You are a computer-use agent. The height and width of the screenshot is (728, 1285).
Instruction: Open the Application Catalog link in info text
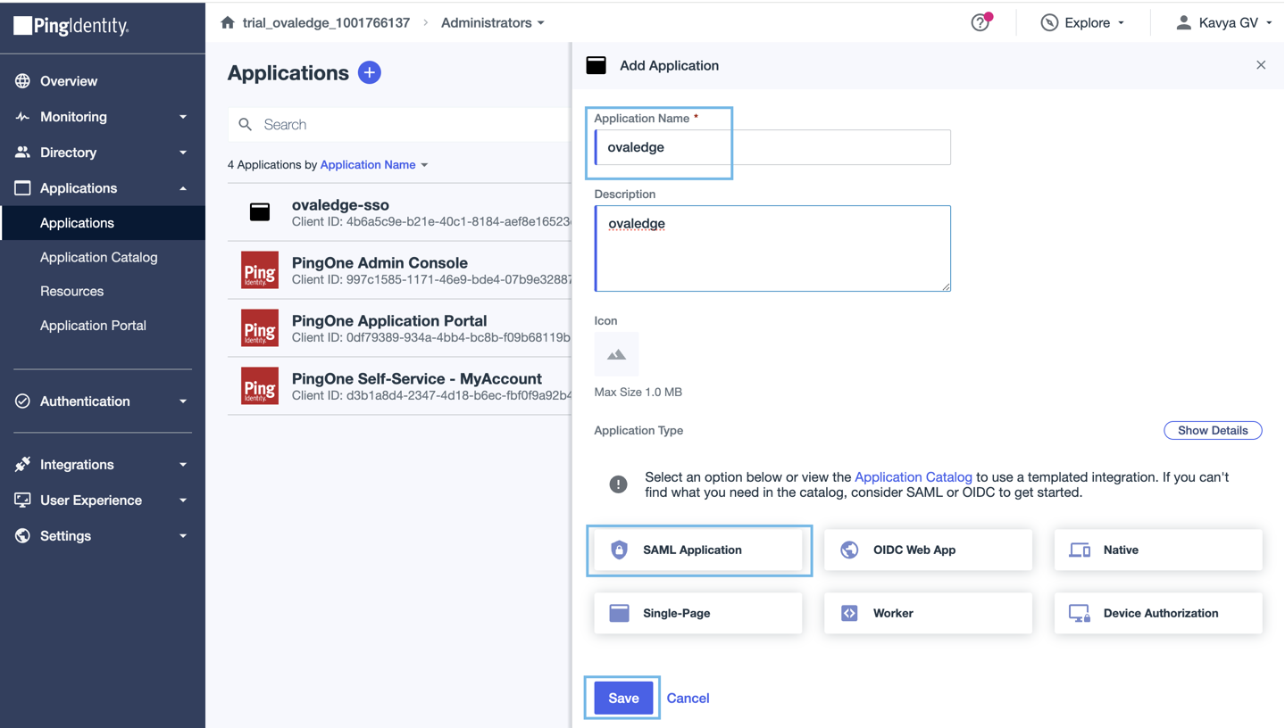click(914, 477)
